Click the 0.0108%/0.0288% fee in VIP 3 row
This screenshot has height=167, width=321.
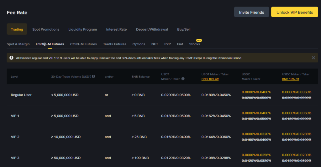(x=216, y=158)
